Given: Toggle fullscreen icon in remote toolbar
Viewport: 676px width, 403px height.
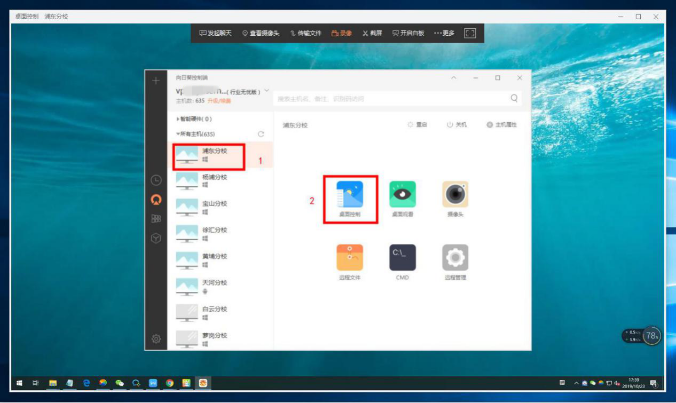Looking at the screenshot, I should [470, 33].
